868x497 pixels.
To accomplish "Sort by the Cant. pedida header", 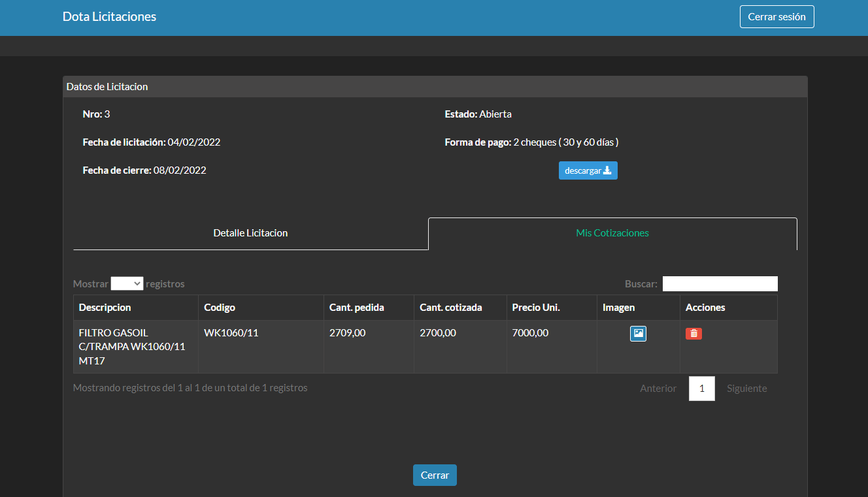I will click(356, 308).
